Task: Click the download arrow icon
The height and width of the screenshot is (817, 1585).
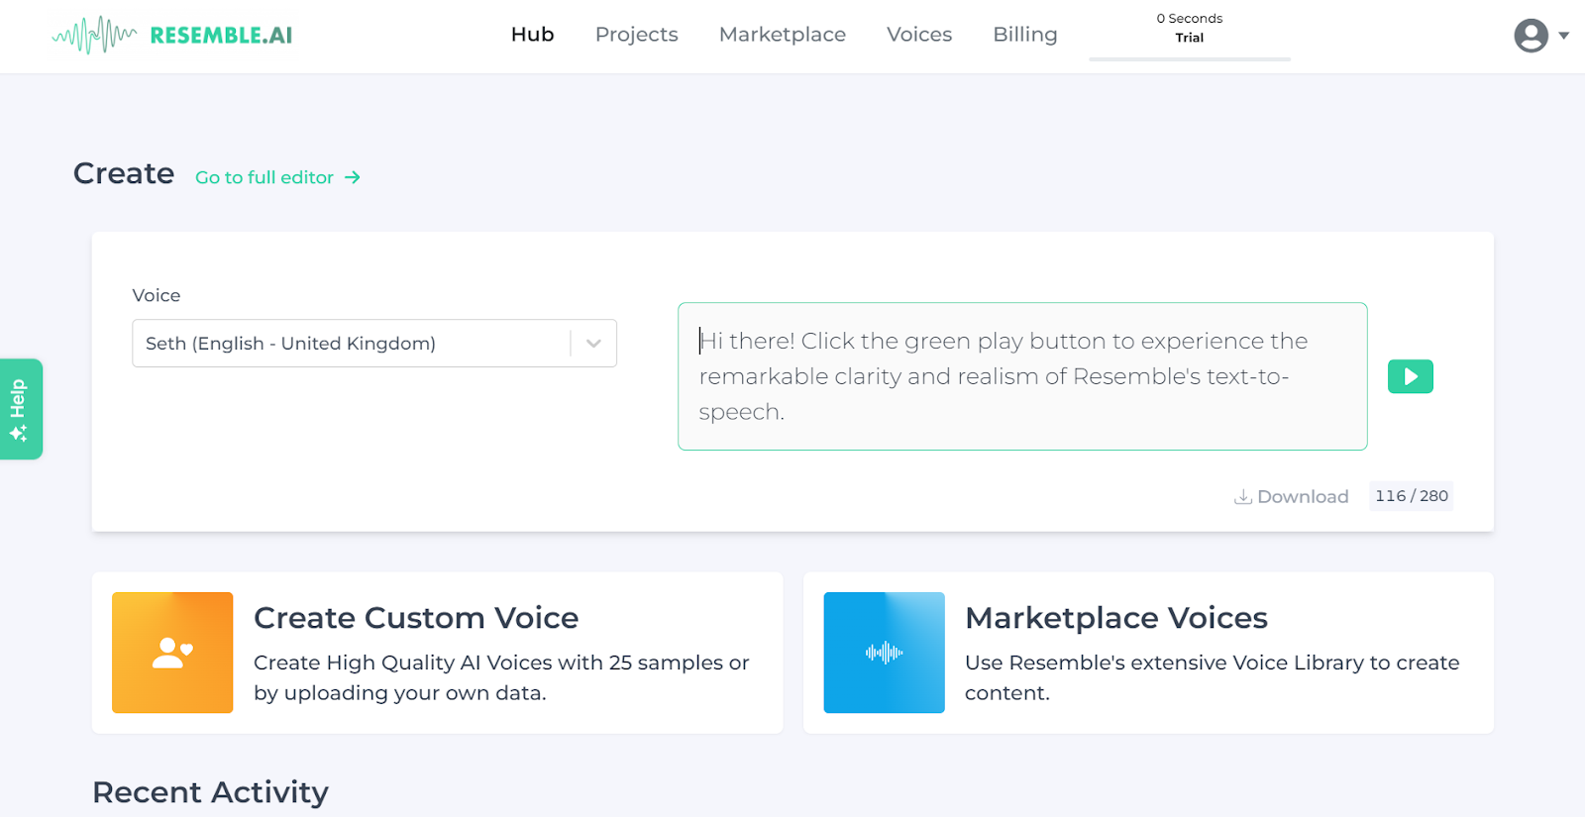Action: pyautogui.click(x=1242, y=496)
